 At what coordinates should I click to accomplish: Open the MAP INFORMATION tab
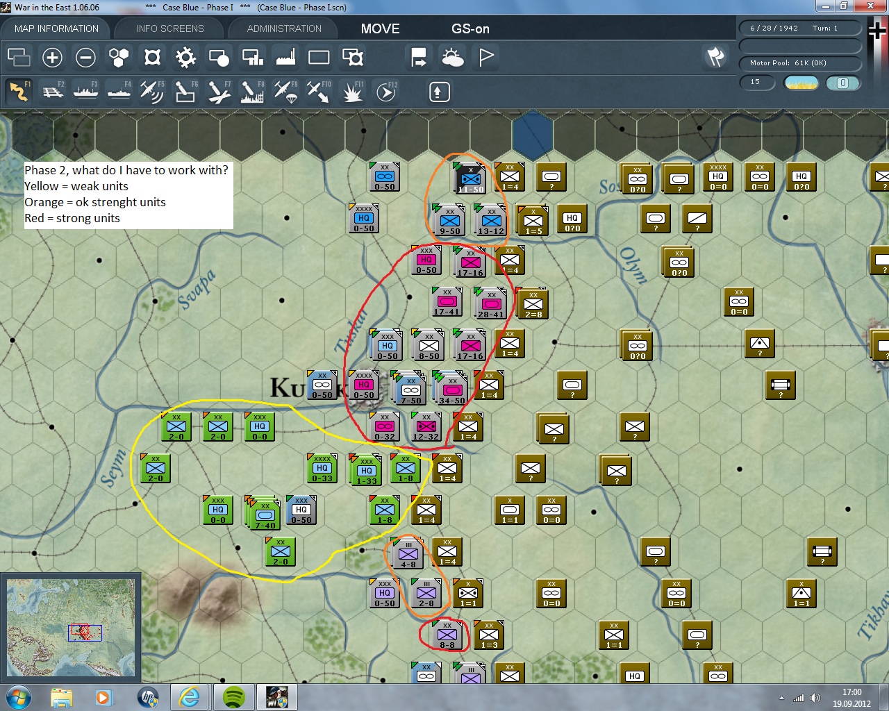(56, 28)
